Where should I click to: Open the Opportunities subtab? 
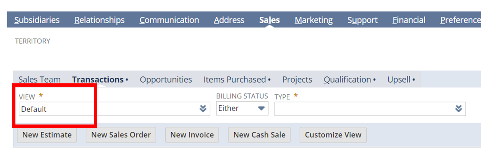point(166,79)
